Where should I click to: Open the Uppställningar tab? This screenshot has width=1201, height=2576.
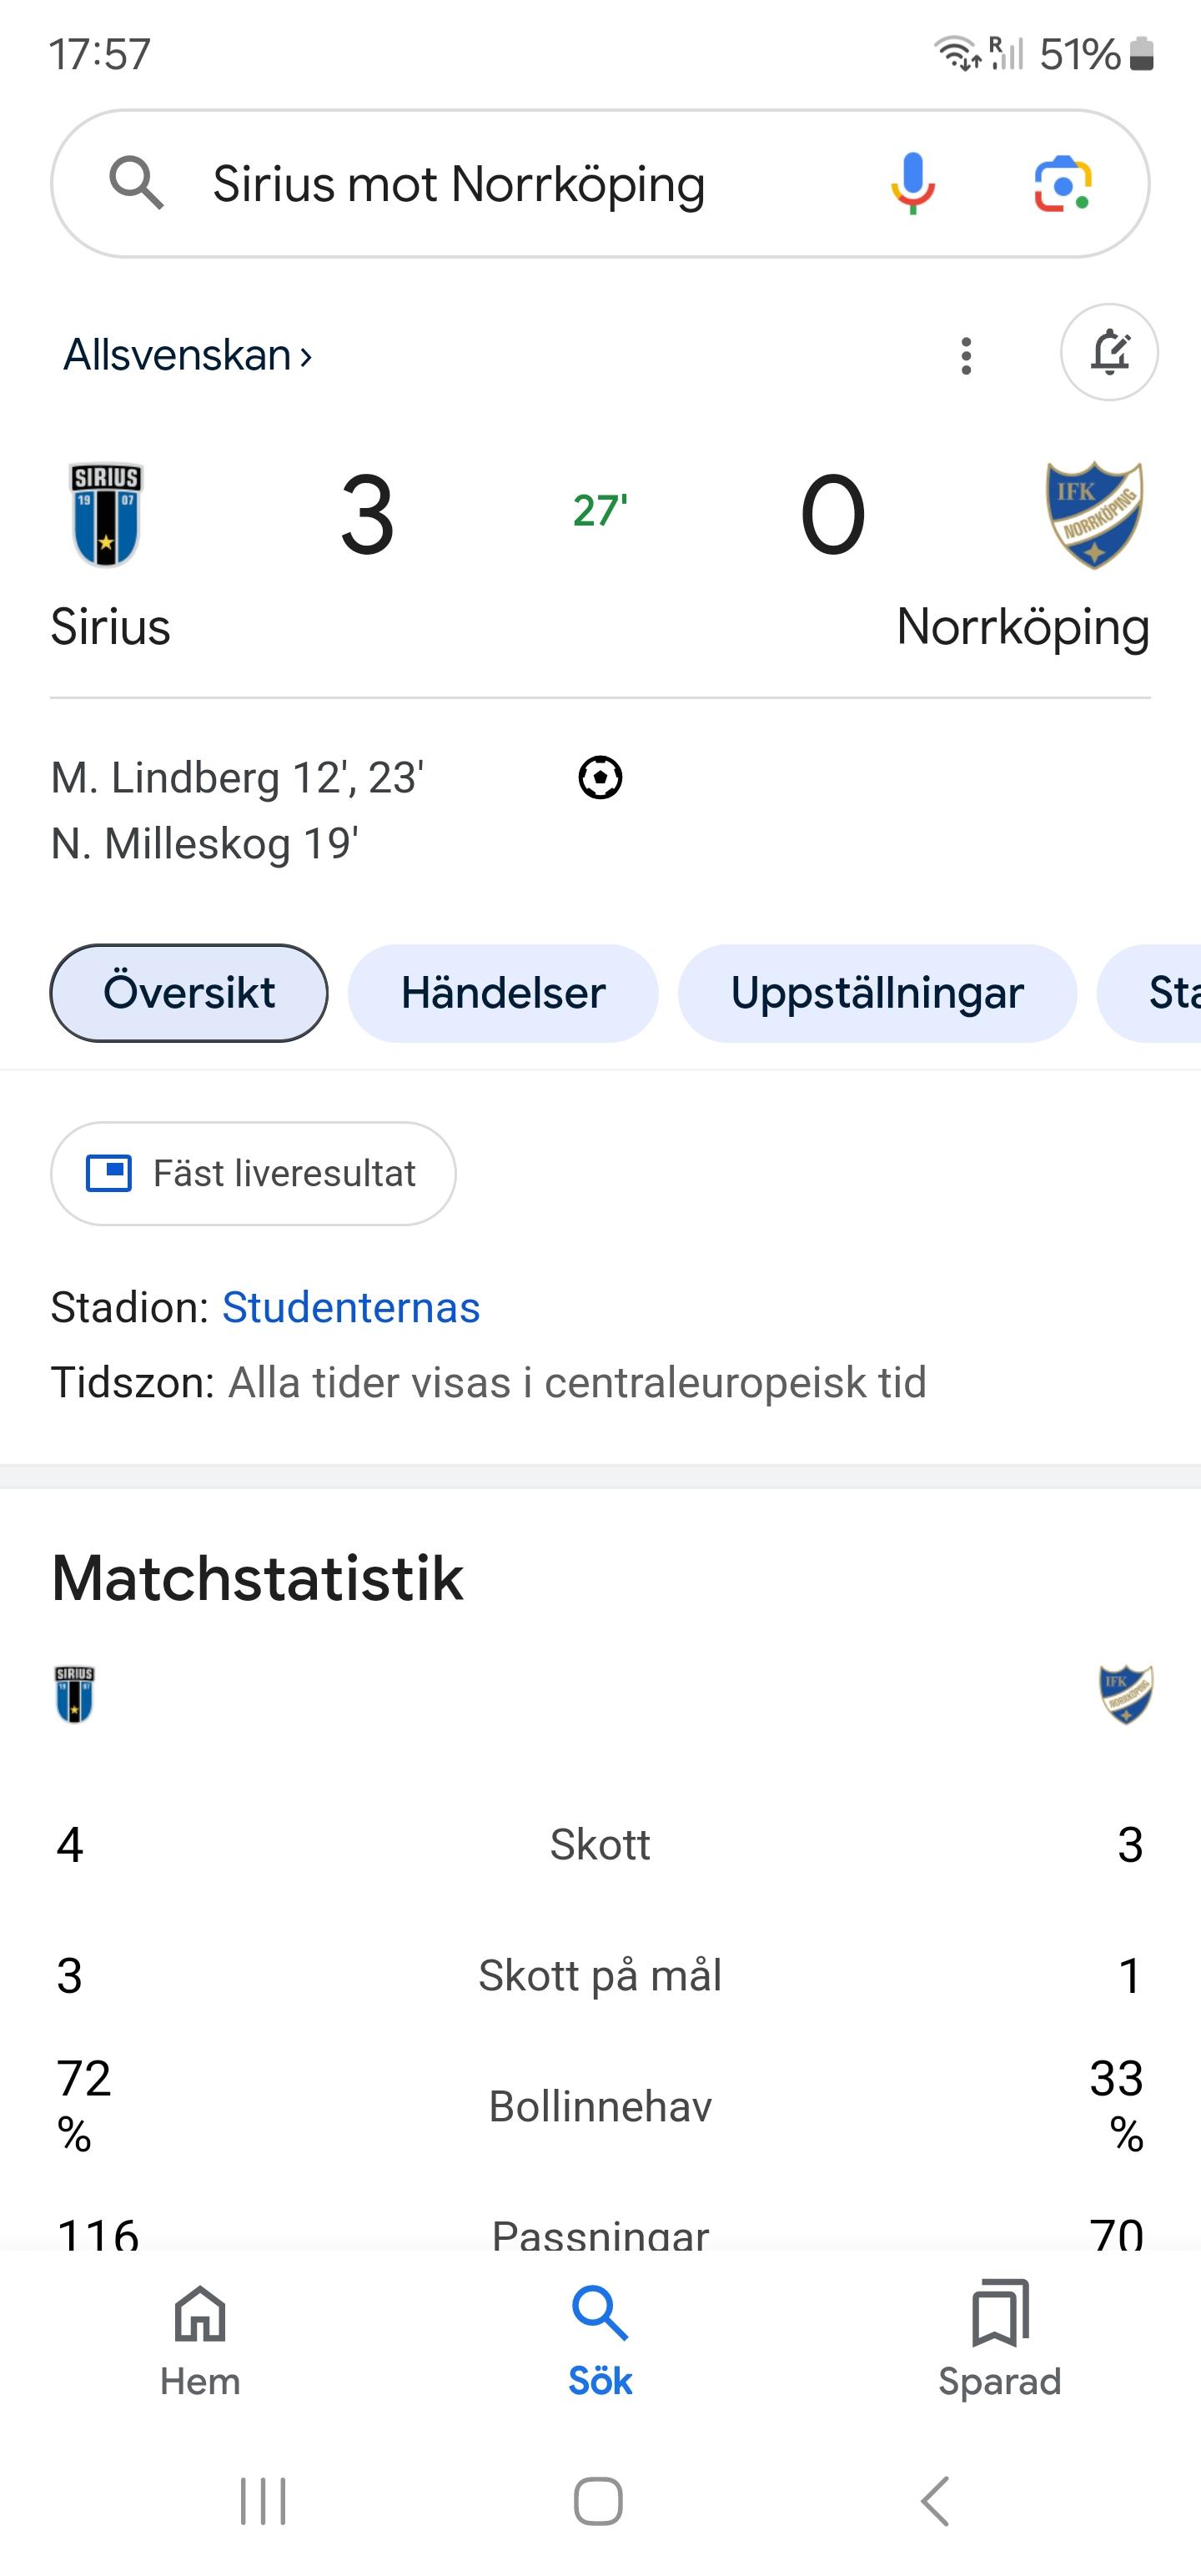point(877,993)
